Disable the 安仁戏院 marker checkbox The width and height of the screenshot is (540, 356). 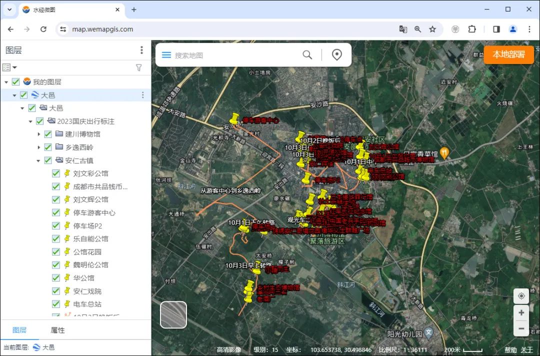(x=56, y=291)
